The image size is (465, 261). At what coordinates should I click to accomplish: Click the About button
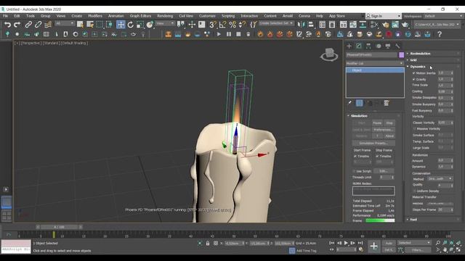[389, 136]
